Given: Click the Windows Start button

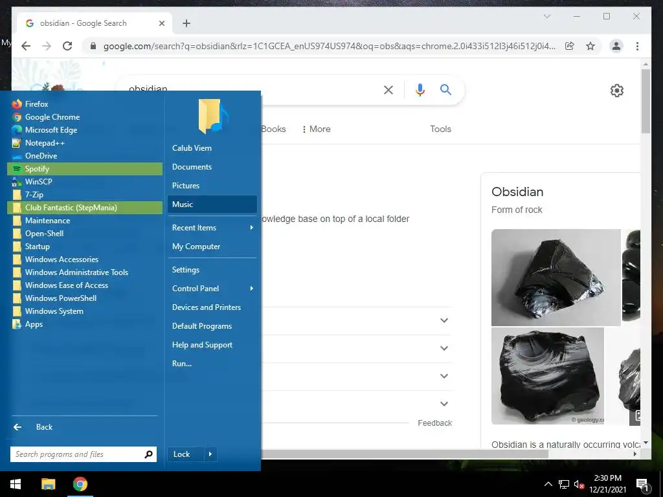Looking at the screenshot, I should (16, 484).
